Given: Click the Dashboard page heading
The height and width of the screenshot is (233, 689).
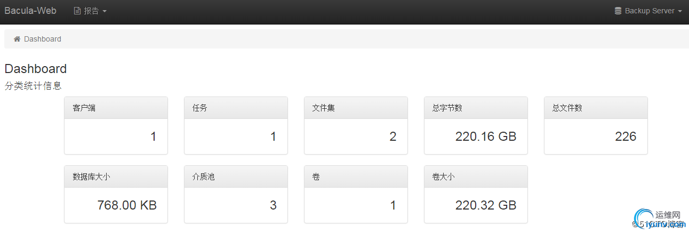Looking at the screenshot, I should 36,69.
